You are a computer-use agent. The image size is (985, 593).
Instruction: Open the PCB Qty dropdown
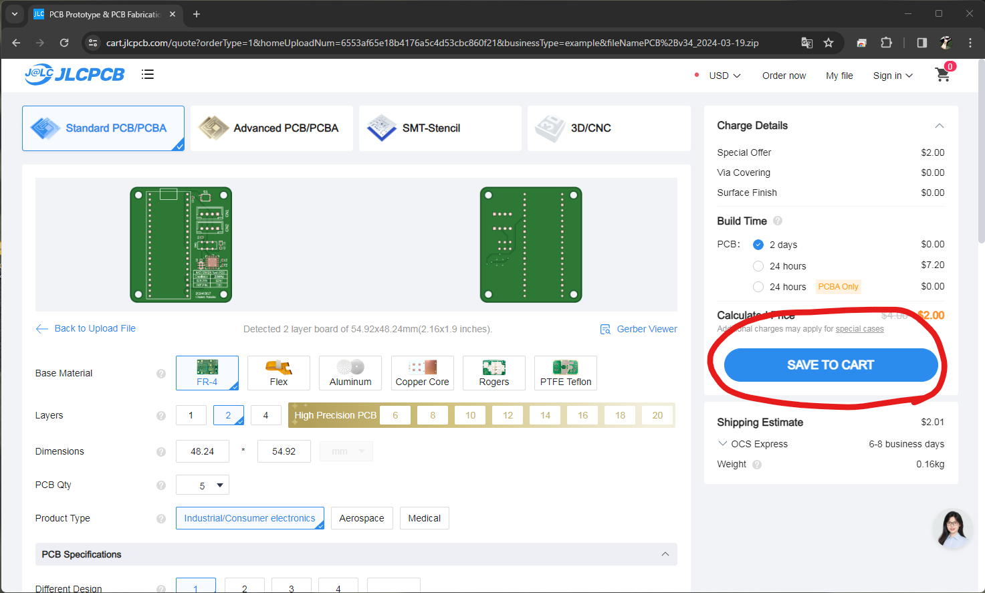(x=202, y=485)
